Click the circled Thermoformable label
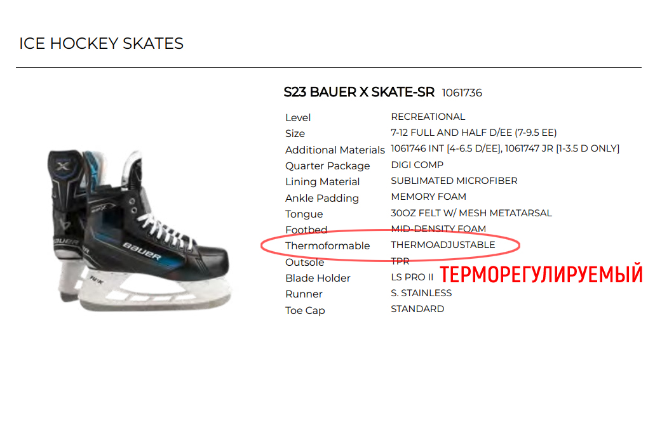 pyautogui.click(x=327, y=246)
